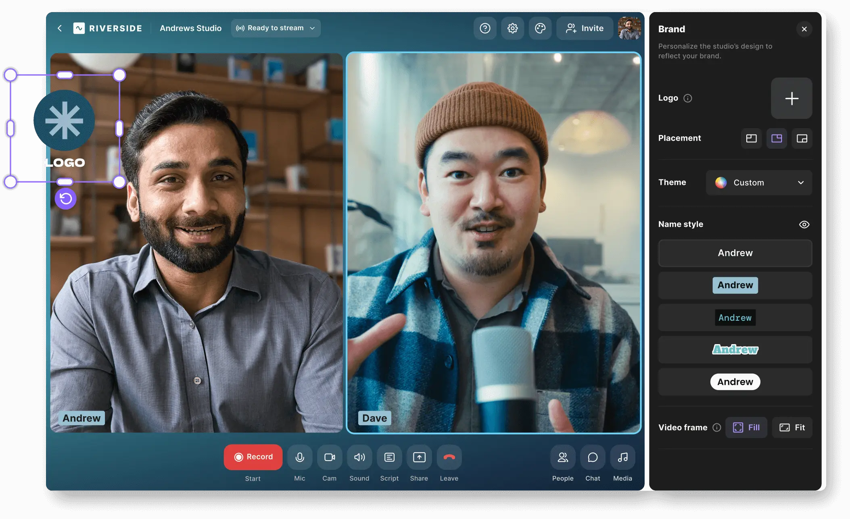The width and height of the screenshot is (850, 519).
Task: Select Fill video frame option
Action: point(746,428)
